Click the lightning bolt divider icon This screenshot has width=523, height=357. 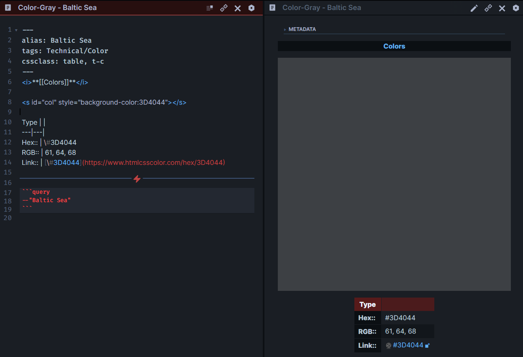(x=137, y=178)
